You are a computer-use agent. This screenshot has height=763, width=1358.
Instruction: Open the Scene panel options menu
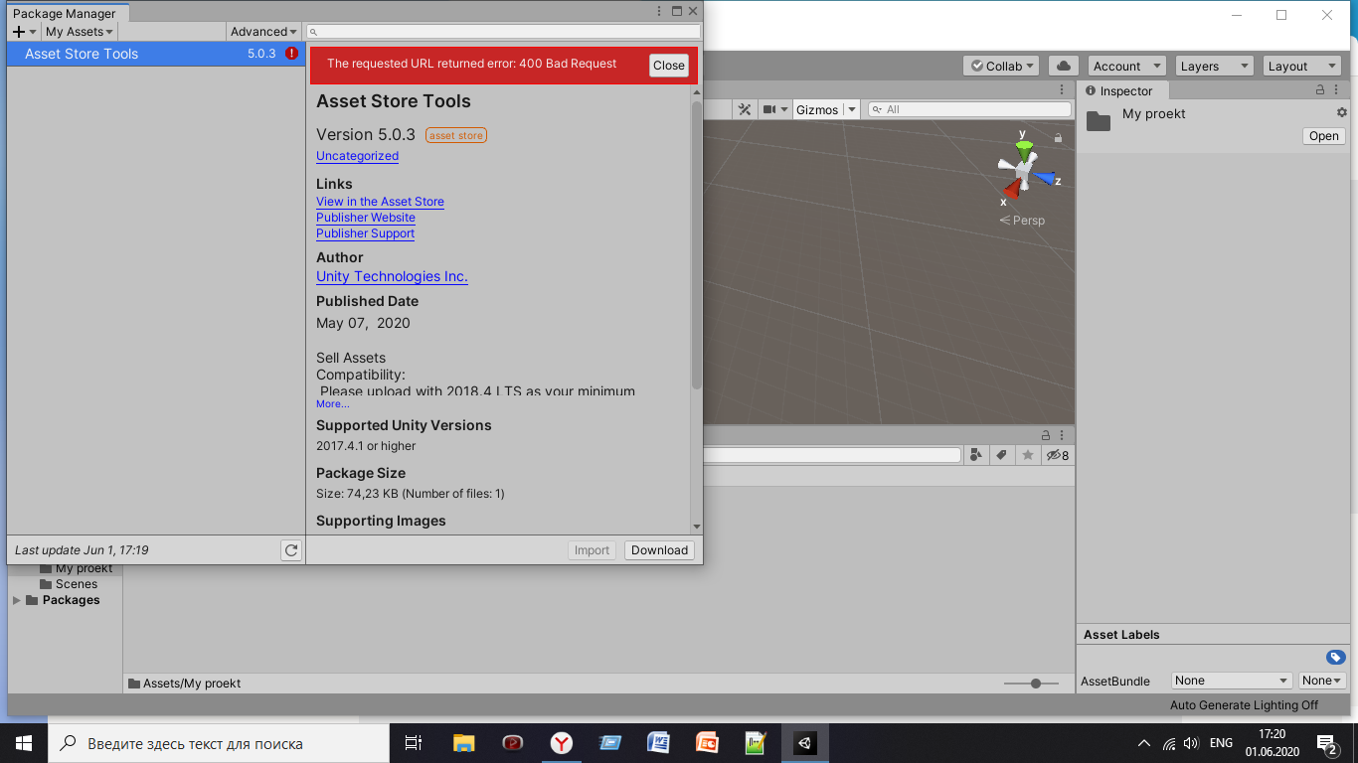[x=1064, y=89]
